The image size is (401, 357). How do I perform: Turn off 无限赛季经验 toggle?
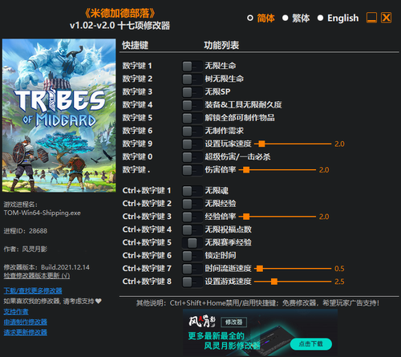[x=192, y=243]
